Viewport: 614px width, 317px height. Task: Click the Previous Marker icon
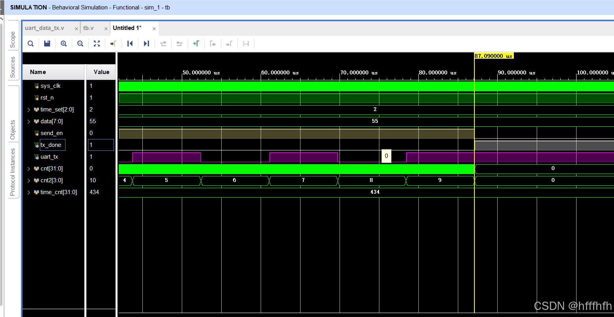[213, 43]
